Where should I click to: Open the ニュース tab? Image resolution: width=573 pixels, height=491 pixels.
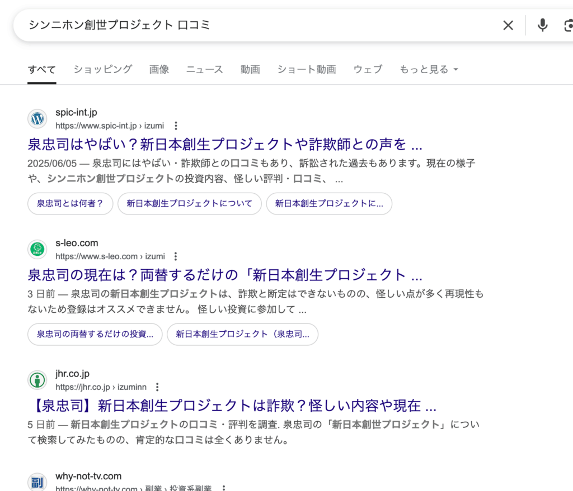(x=205, y=69)
